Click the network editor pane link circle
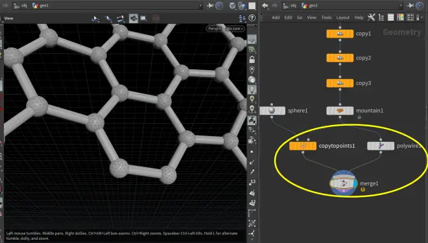Viewport: 428px width, 243px height. (x=420, y=5)
